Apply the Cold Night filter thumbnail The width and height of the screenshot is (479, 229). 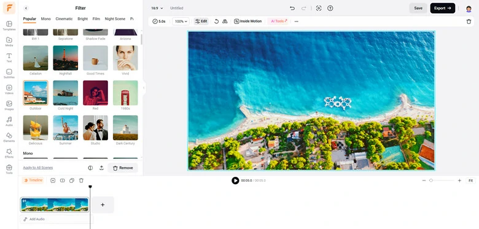point(65,93)
